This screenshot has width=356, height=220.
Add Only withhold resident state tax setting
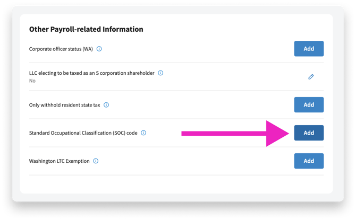click(309, 105)
